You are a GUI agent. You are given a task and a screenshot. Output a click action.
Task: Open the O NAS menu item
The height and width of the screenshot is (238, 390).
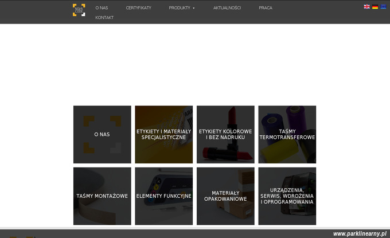tap(102, 8)
